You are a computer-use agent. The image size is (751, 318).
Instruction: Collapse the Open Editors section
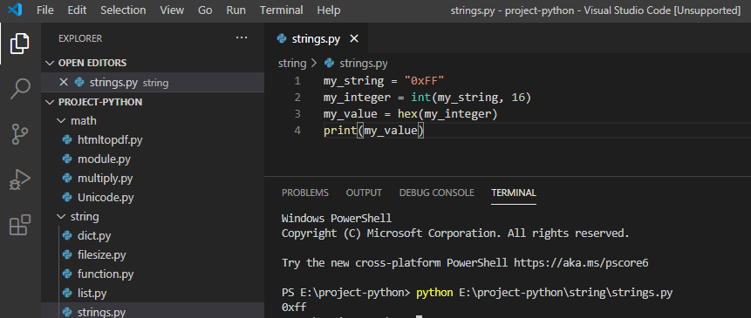tap(50, 63)
